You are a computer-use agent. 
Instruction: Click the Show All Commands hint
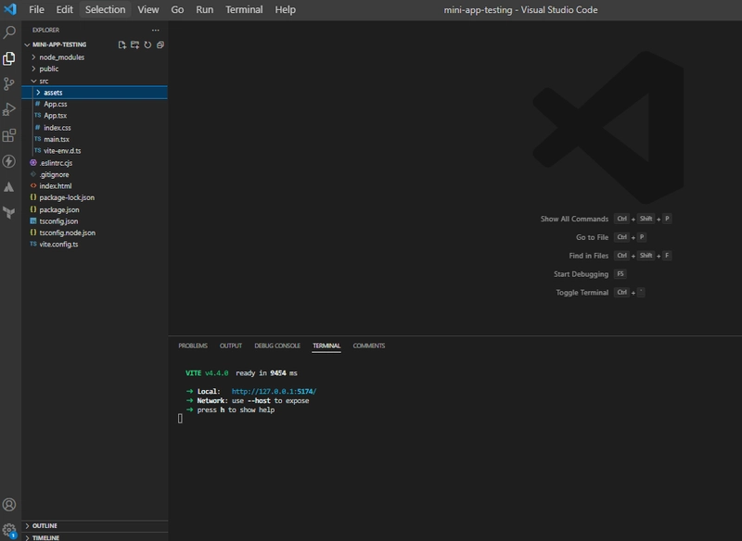574,220
